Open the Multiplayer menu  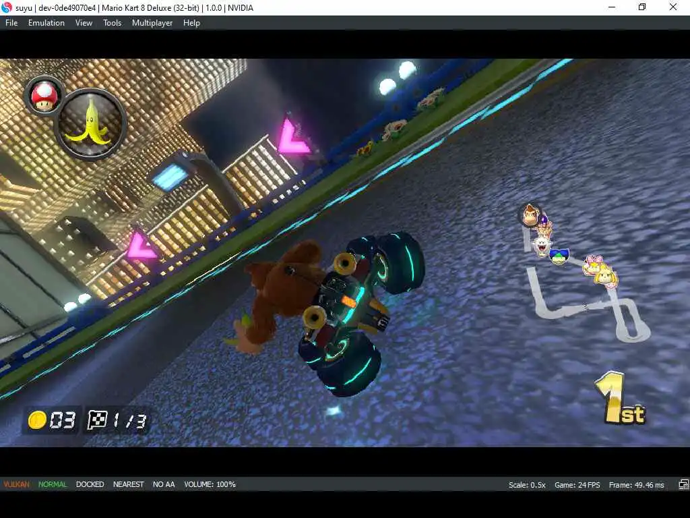pos(152,23)
